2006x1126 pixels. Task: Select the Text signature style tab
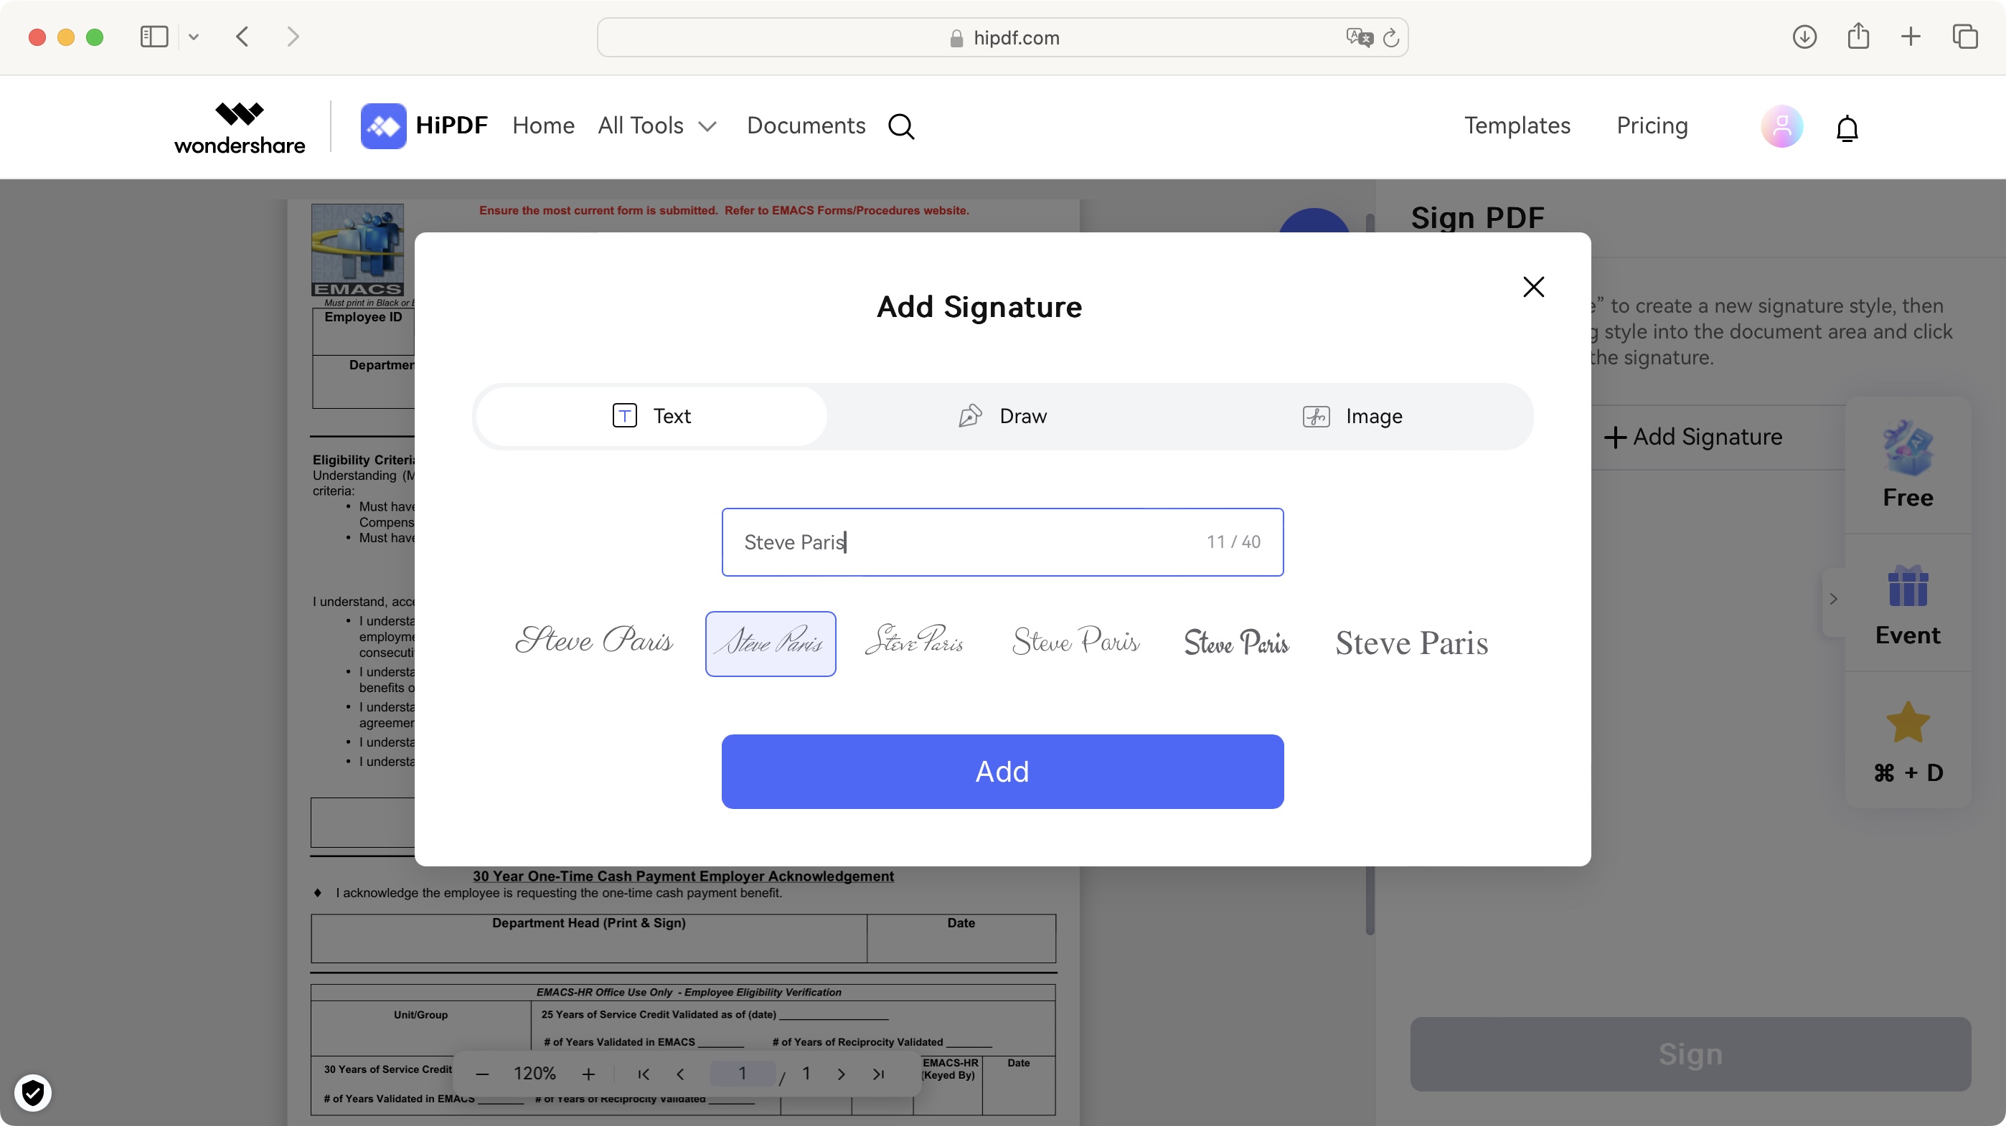[650, 416]
